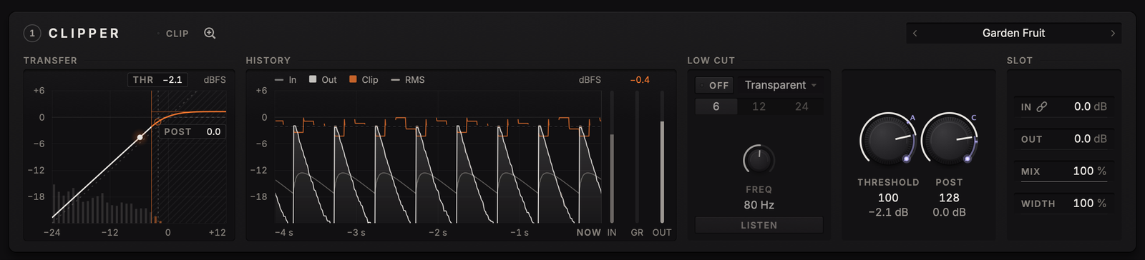Toggle the In trace in History legend
Image resolution: width=1145 pixels, height=260 pixels.
[286, 80]
